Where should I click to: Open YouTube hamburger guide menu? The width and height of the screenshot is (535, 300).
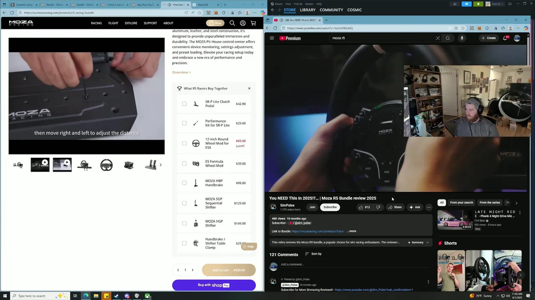(x=272, y=38)
